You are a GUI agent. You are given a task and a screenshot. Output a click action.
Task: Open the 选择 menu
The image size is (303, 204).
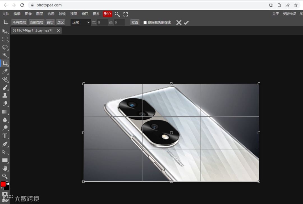51,14
